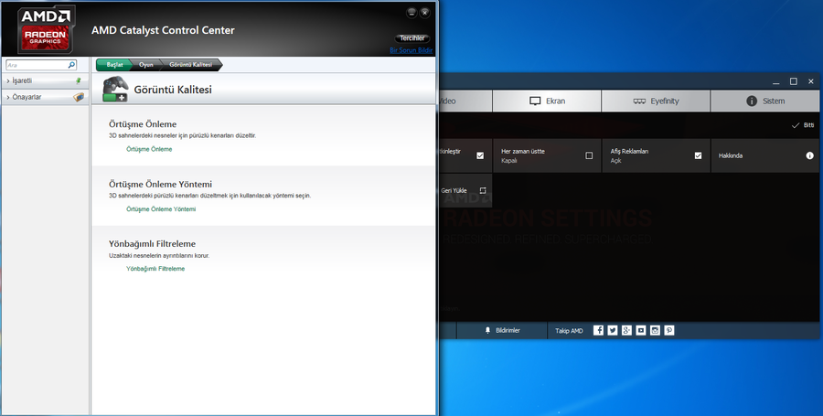
Task: Open AMD YouTube channel icon
Action: (x=641, y=330)
